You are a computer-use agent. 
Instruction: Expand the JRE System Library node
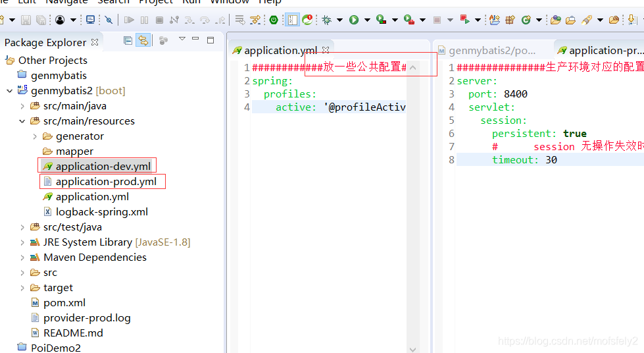tap(22, 242)
